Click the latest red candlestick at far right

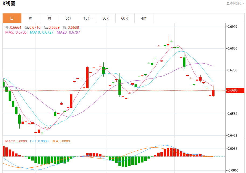(213, 93)
